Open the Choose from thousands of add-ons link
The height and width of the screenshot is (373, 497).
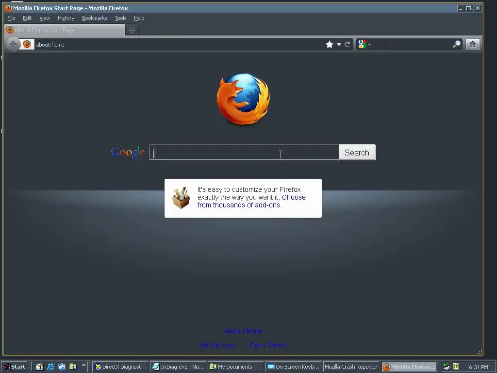251,201
